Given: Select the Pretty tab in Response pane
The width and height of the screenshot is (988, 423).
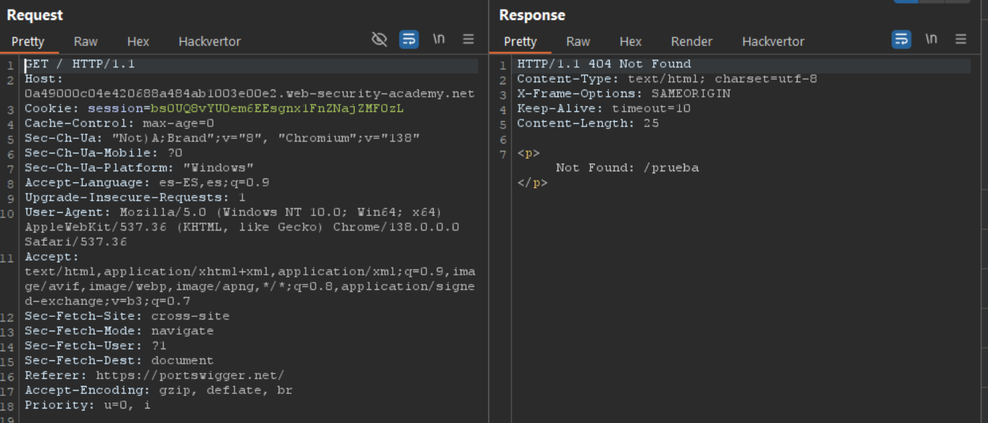Looking at the screenshot, I should click(520, 42).
